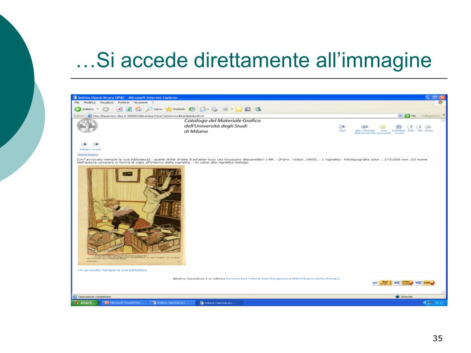The width and height of the screenshot is (471, 353).
Task: Click the lawyer library vignette image
Action: [x=132, y=215]
